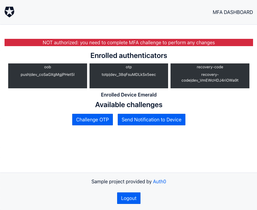The height and width of the screenshot is (210, 257).
Task: Open the MFA DASHBOARD nav link
Action: [233, 12]
